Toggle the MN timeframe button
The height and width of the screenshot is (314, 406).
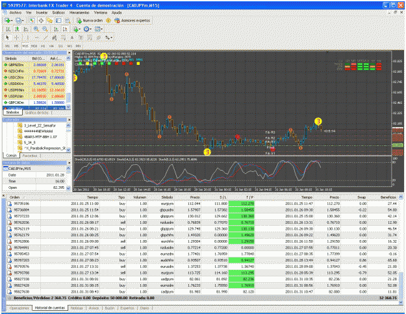pos(78,46)
